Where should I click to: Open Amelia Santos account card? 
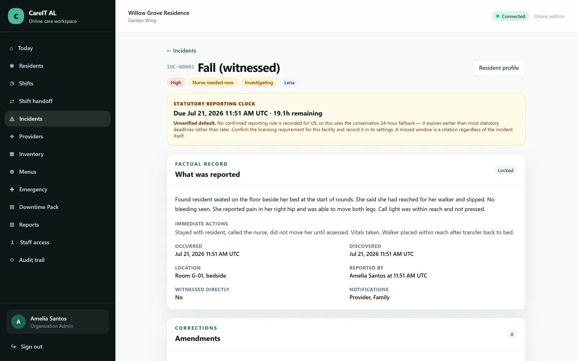coord(58,322)
